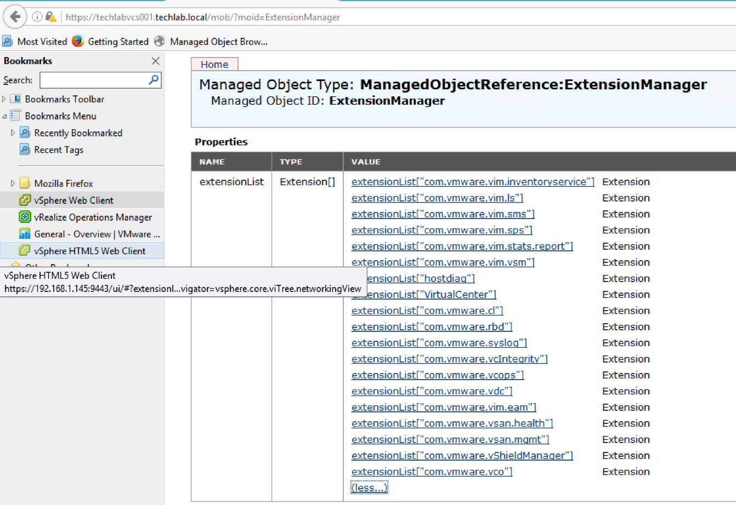Click the Managed Object ID ExtensionManager text
This screenshot has height=505, width=736.
coord(328,101)
